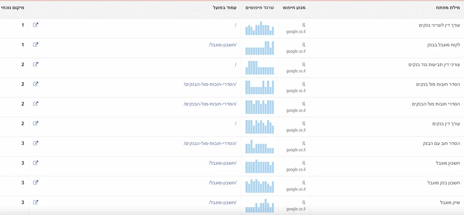Viewport: 464px width, 215px height.
Task: Open trend sparkline for 'שיק מוגבל'
Action: coord(259,206)
